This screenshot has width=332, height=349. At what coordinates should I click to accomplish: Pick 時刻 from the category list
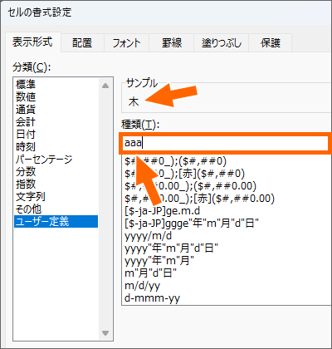click(x=56, y=146)
